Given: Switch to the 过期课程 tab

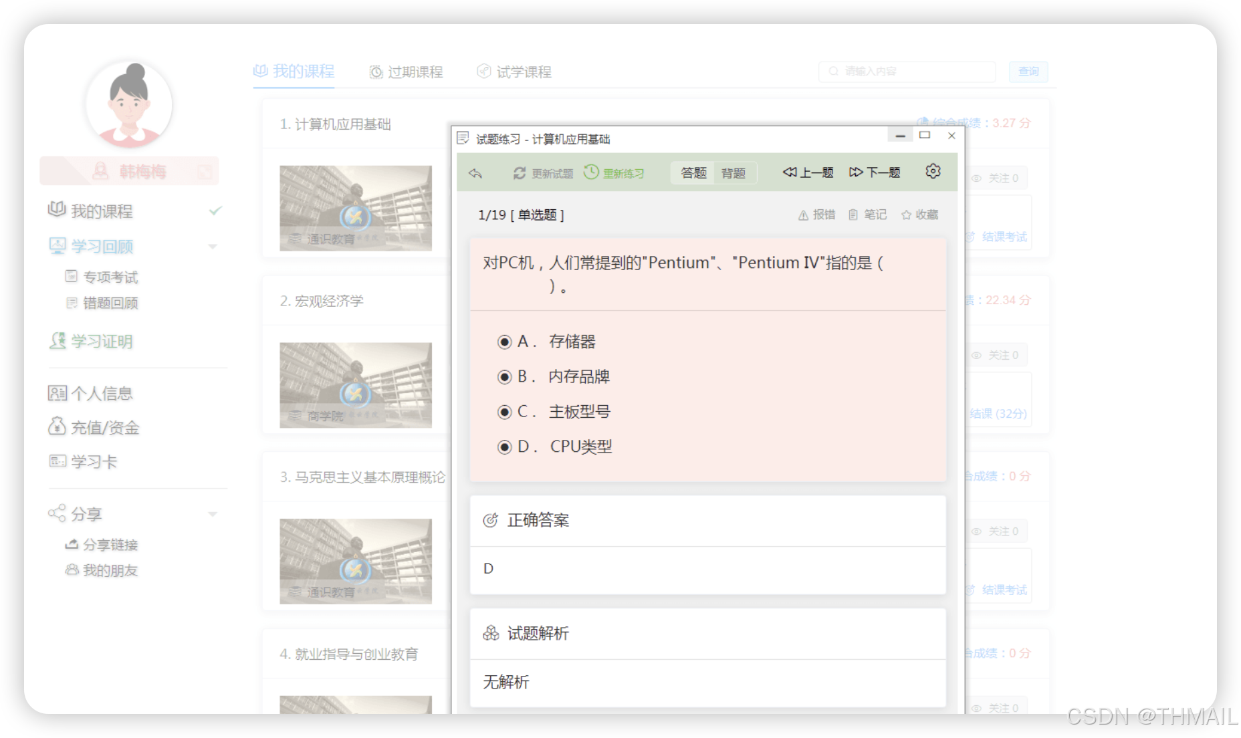Looking at the screenshot, I should point(407,72).
